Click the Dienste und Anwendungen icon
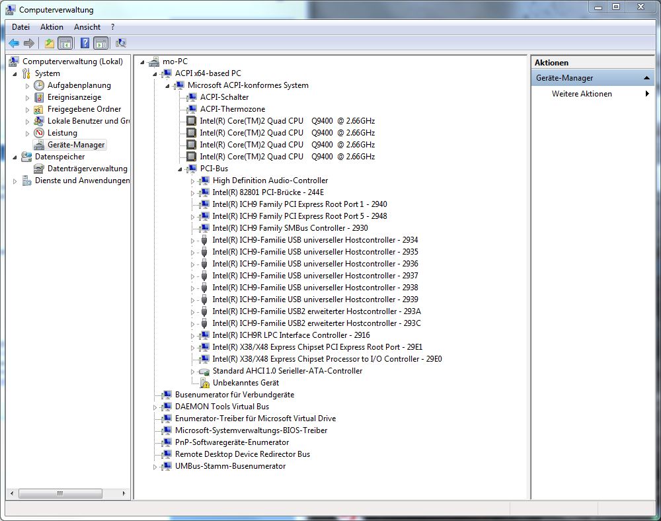This screenshot has width=661, height=521. point(27,181)
